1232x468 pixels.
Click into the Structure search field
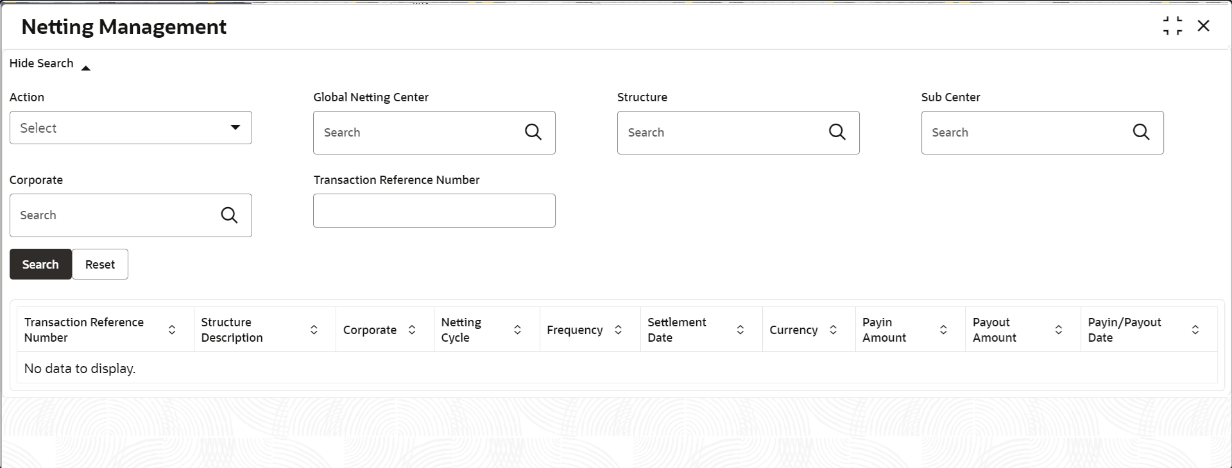pos(719,133)
